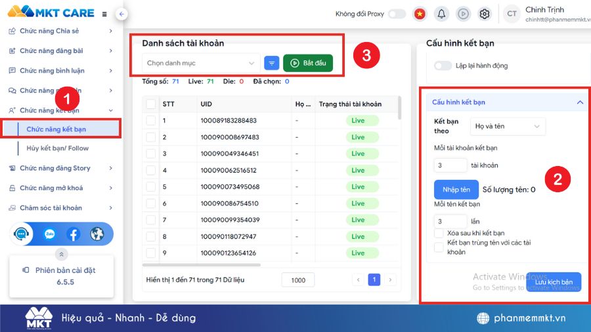
Task: Select Hủy kết bạn/ Follow submenu item
Action: point(57,148)
